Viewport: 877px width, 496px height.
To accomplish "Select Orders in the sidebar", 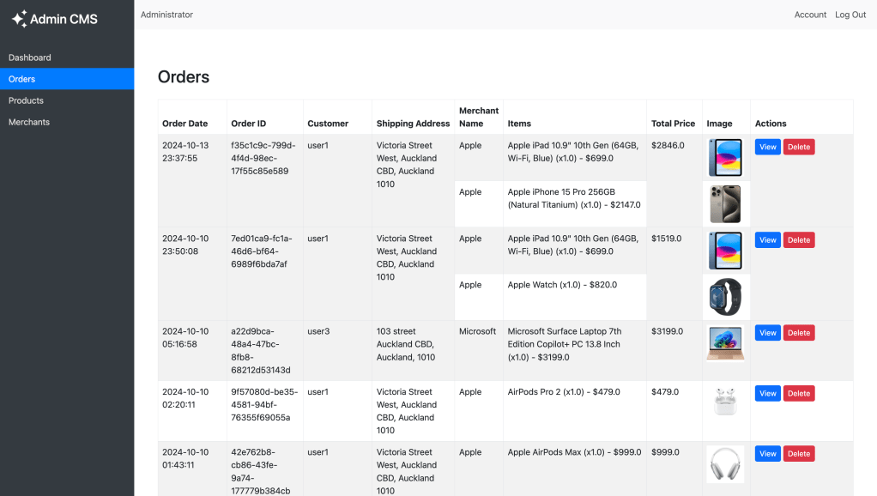I will pyautogui.click(x=22, y=79).
